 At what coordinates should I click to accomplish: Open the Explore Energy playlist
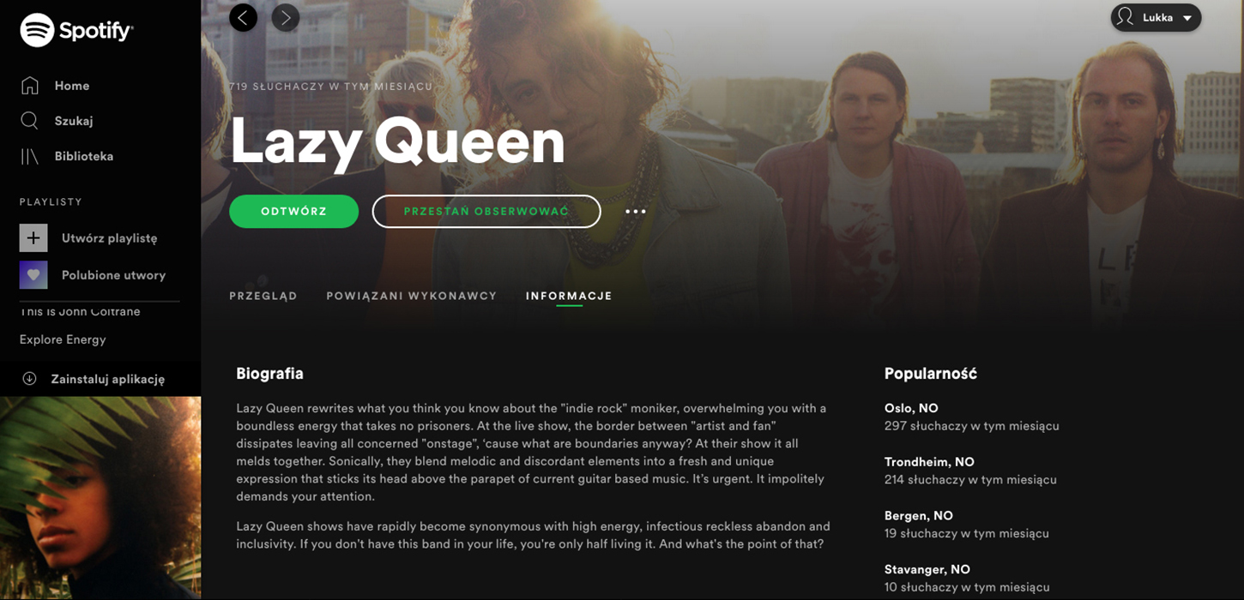click(63, 339)
